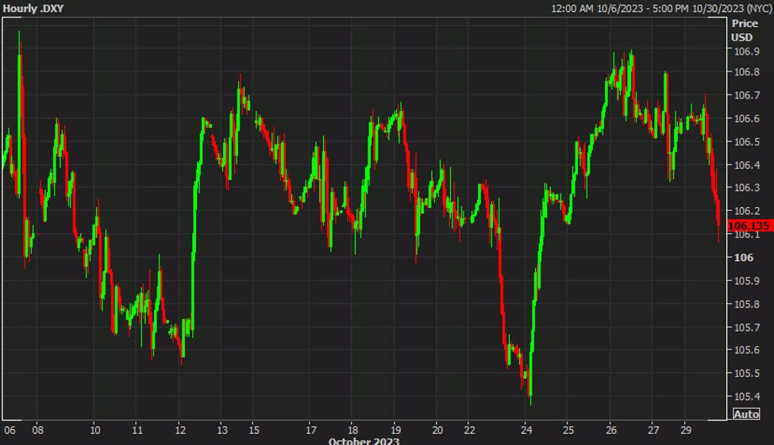Click the 'Price' axis label

click(x=745, y=23)
